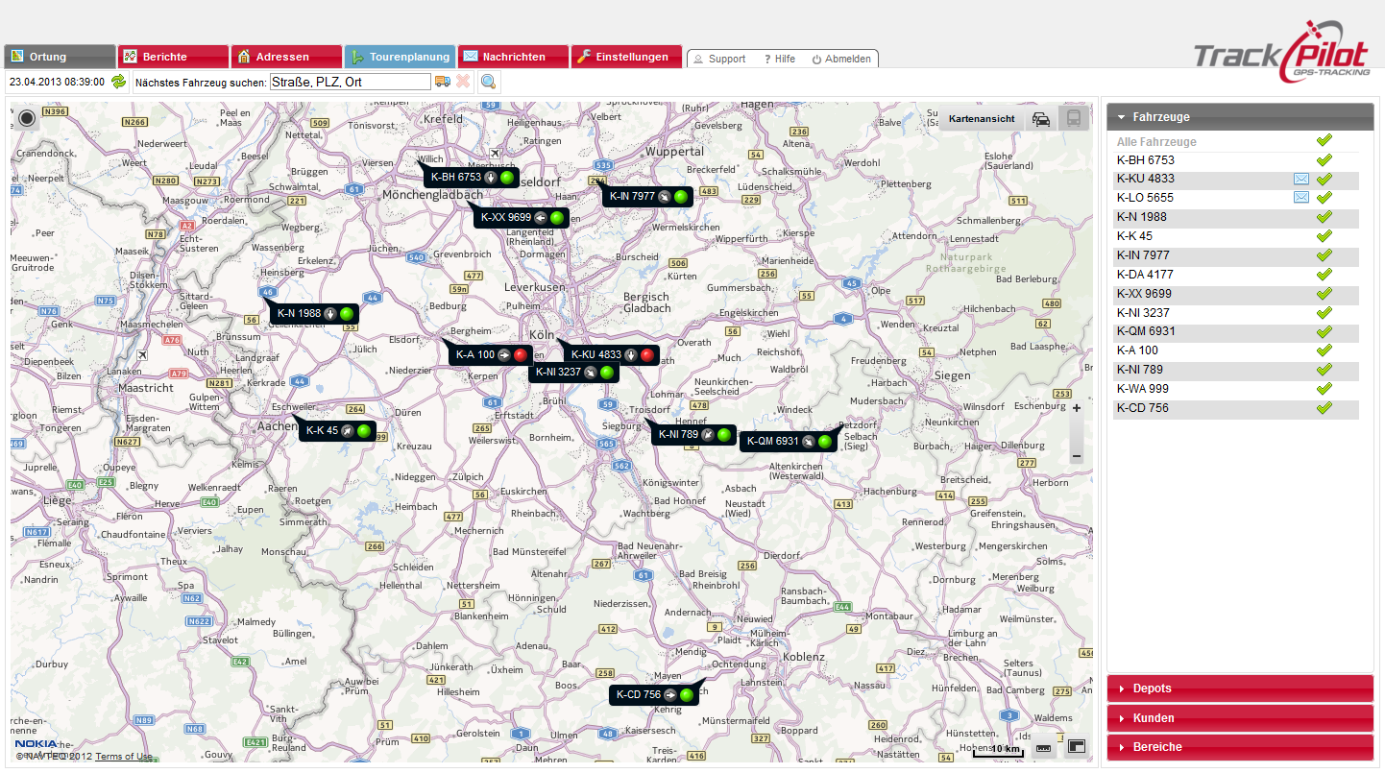
Task: Click the green refresh arrows icon
Action: tap(118, 82)
